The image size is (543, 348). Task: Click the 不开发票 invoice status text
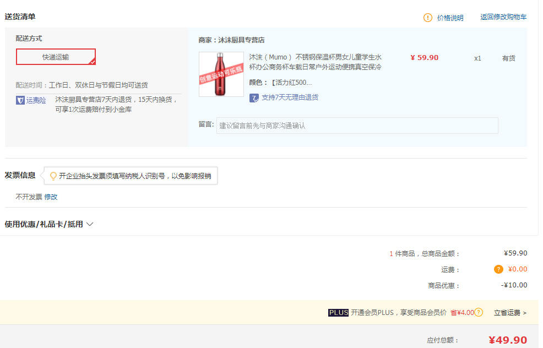point(29,197)
